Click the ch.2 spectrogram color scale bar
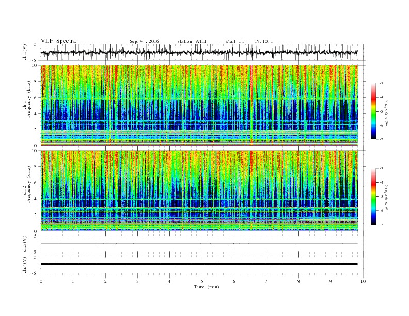The width and height of the screenshot is (409, 316). coord(374,197)
